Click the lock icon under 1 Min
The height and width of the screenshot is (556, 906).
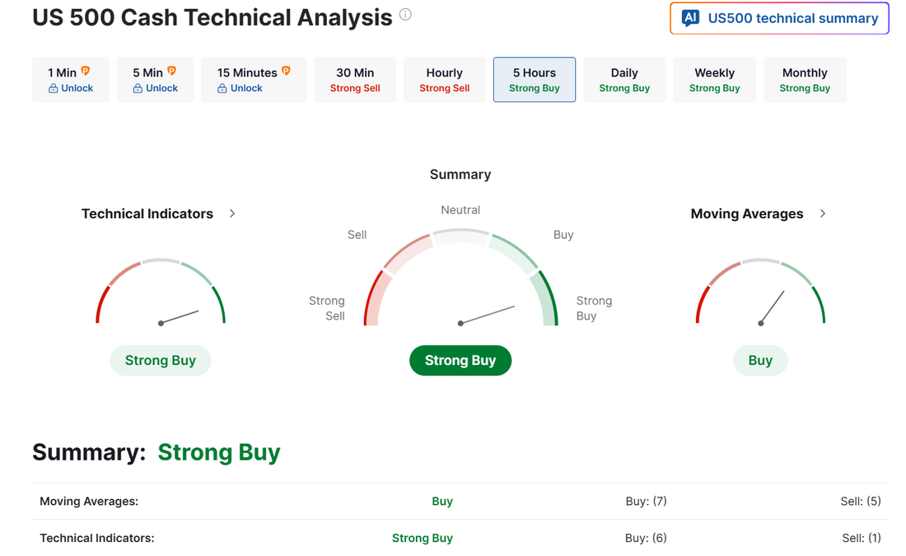click(x=53, y=88)
